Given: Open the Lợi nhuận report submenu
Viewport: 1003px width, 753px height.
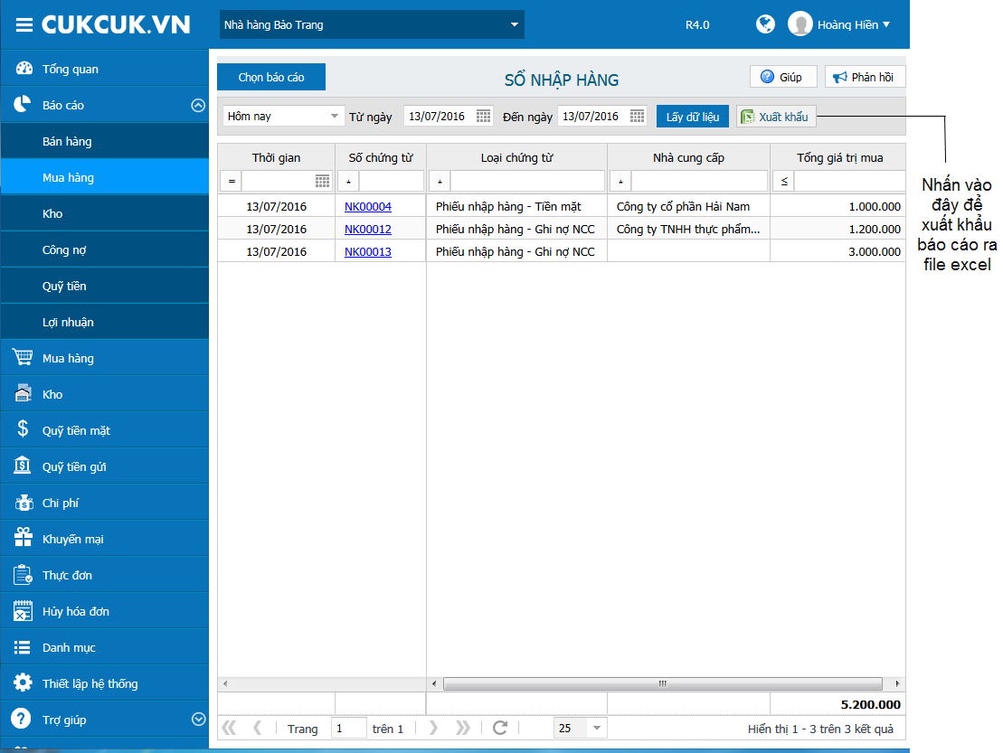Looking at the screenshot, I should [x=105, y=322].
